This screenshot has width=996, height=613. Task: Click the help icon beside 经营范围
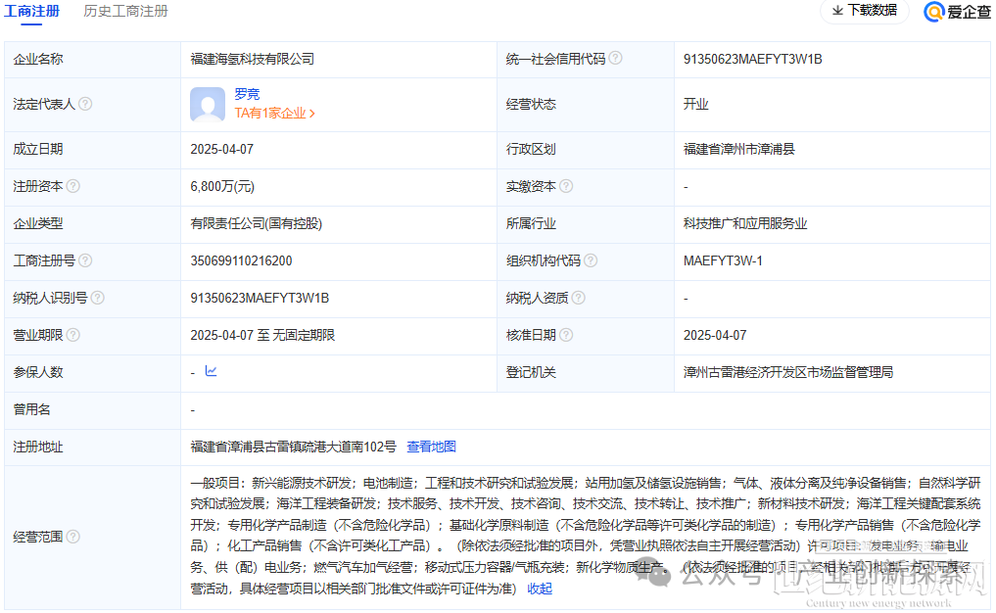coord(75,537)
